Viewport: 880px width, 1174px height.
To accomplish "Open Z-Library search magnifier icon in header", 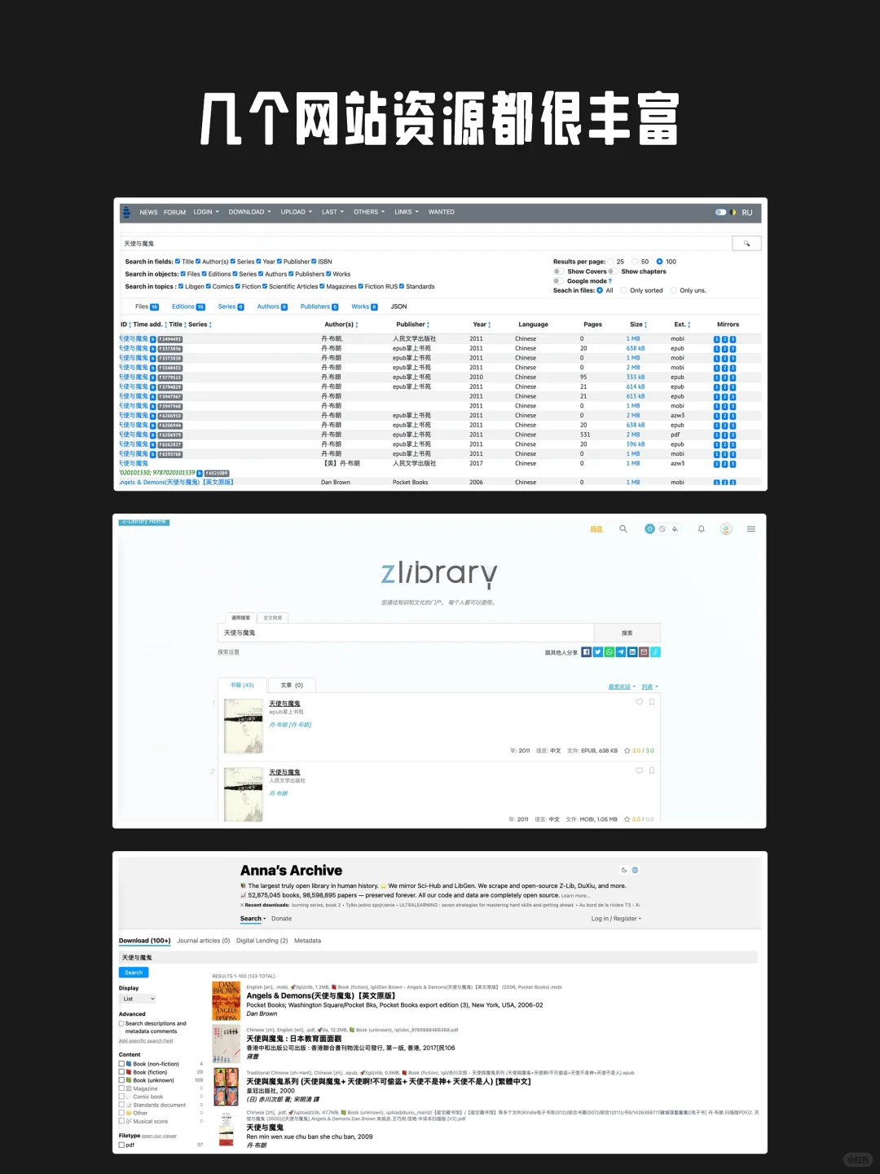I will (x=623, y=529).
